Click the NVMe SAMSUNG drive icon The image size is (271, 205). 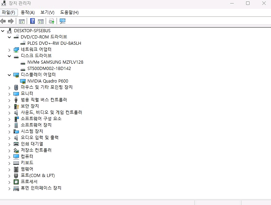(x=23, y=63)
